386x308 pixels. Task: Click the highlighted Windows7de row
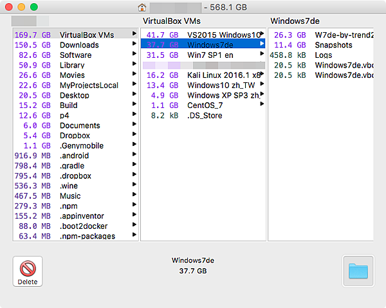point(203,44)
